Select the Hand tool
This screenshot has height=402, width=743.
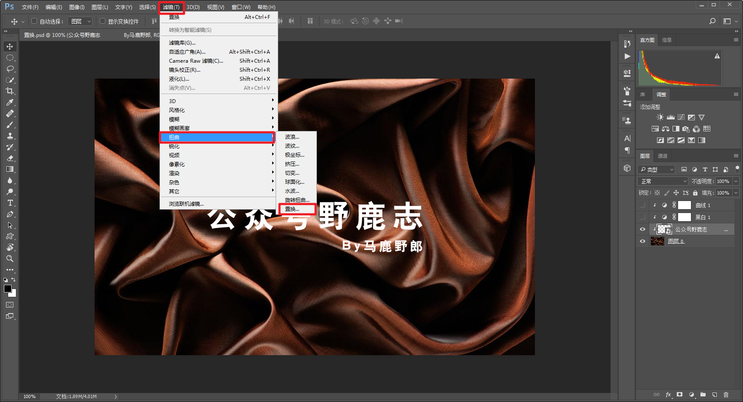(10, 247)
